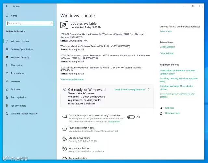The width and height of the screenshot is (208, 163).
Task: Open Change active hours option
Action: pyautogui.click(x=79, y=138)
